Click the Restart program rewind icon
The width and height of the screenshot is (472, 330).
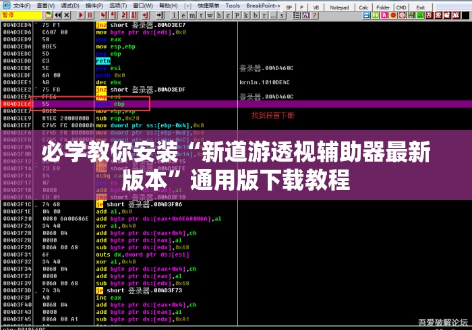click(x=58, y=15)
